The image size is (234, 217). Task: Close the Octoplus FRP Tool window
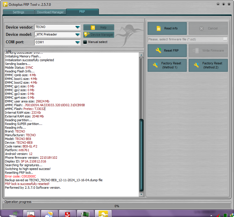click(x=229, y=4)
